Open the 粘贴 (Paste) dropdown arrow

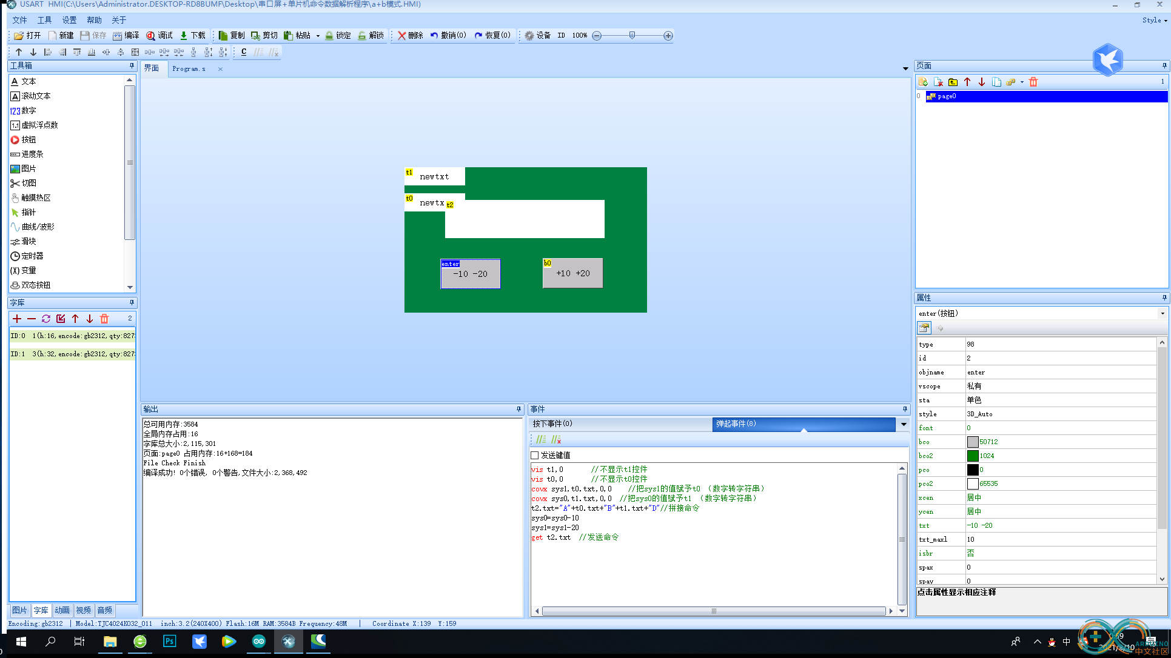pos(318,36)
